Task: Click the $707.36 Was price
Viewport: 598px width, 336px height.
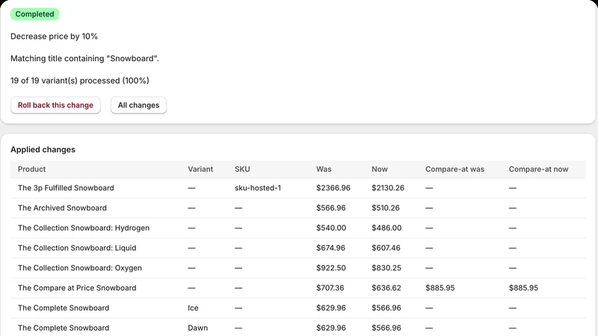Action: [330, 288]
